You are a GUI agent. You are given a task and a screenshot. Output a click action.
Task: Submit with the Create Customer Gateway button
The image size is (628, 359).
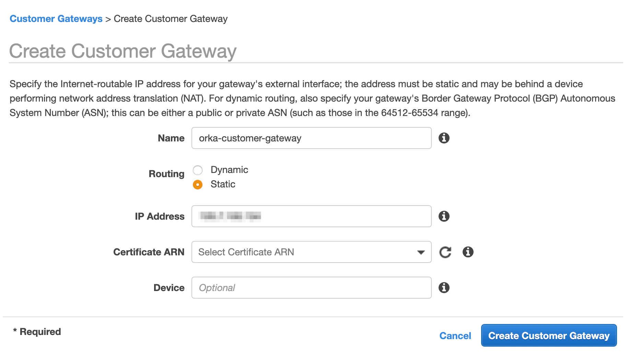[x=548, y=336]
